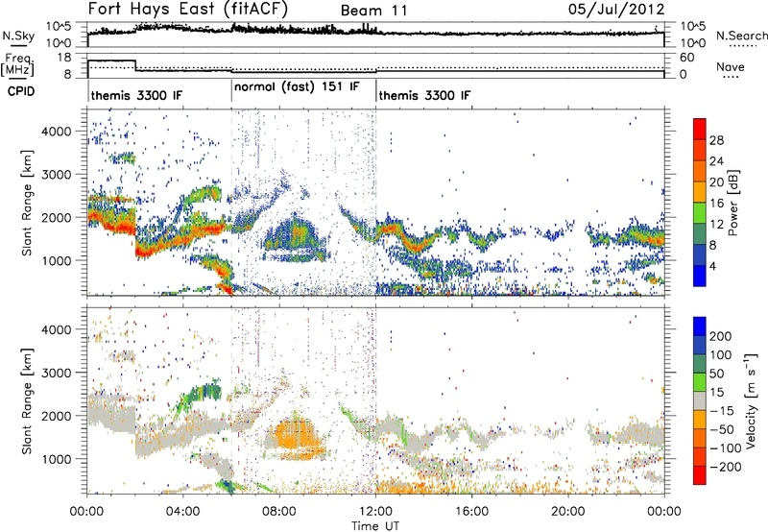
Task: Click the 'N.Search' legend label
Action: [741, 36]
